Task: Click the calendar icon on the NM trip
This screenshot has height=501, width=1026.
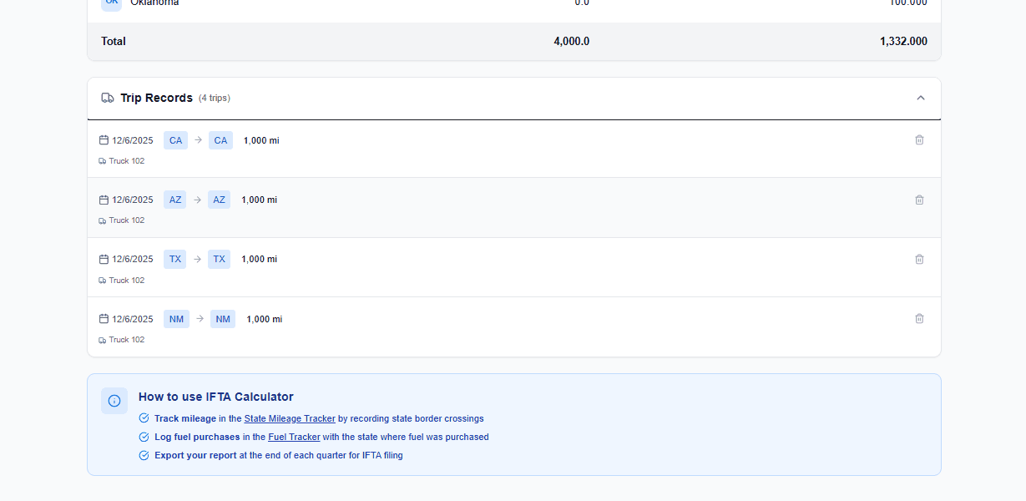Action: pos(104,319)
